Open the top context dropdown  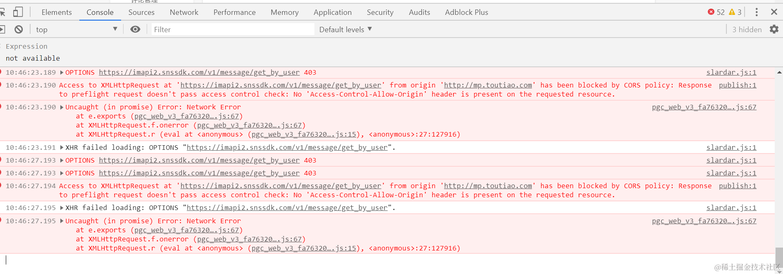(76, 29)
